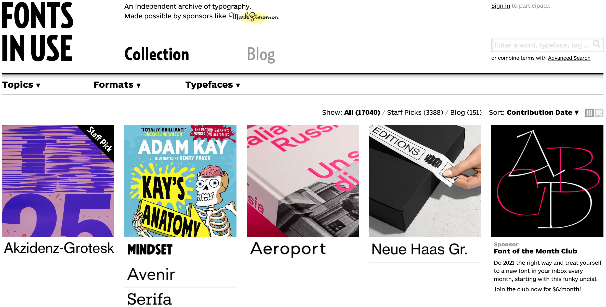Open the Fonts In Use logo homepage
Image resolution: width=606 pixels, height=307 pixels.
point(37,32)
